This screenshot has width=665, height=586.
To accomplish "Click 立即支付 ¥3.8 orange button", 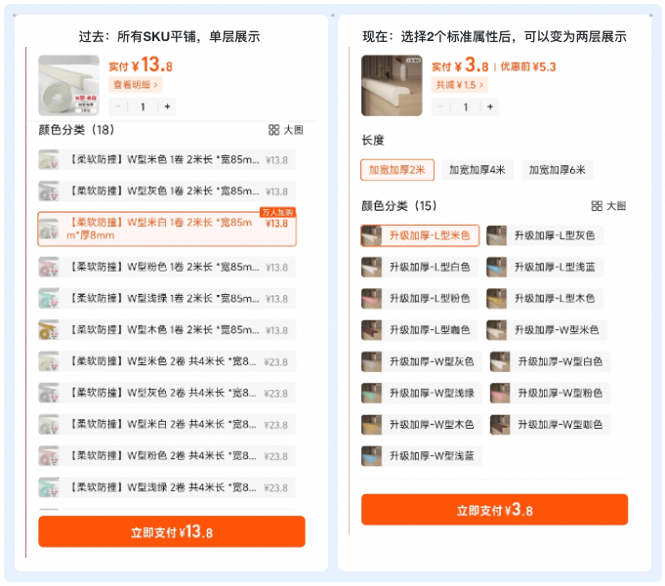I will (x=494, y=509).
